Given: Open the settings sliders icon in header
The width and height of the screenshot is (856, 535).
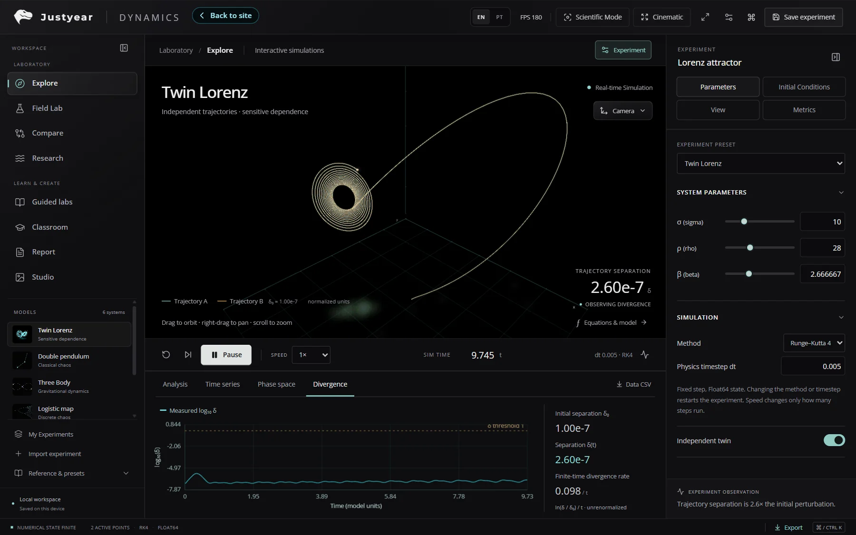Looking at the screenshot, I should 729,17.
